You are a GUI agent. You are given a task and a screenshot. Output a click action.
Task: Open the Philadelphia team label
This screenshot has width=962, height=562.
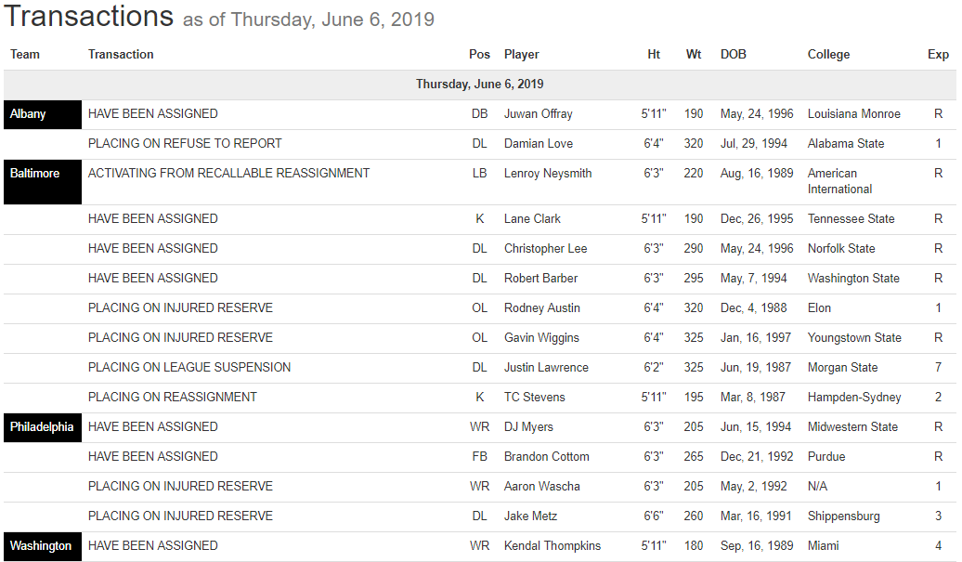(41, 427)
